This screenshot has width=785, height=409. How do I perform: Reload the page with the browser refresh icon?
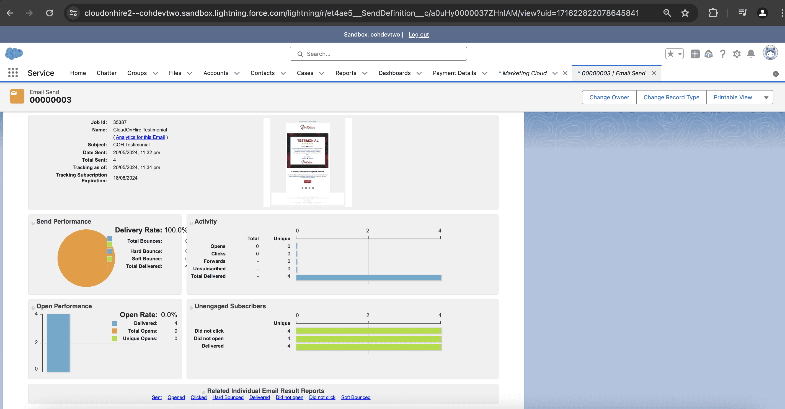[49, 13]
